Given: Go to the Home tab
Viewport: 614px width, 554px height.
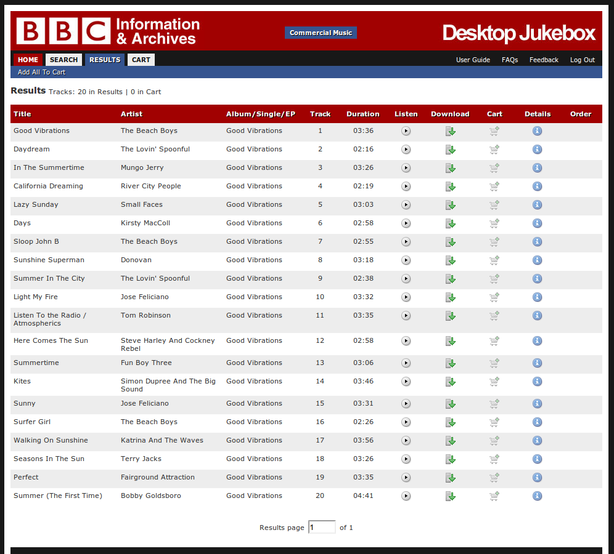Looking at the screenshot, I should [x=28, y=60].
